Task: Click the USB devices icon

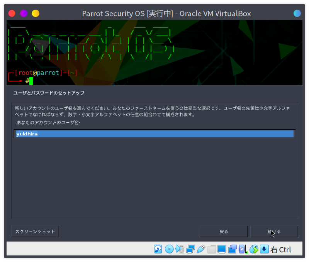Action: (200, 249)
